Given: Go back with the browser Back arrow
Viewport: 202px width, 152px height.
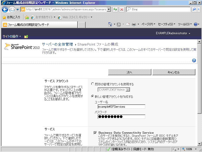Looking at the screenshot, I should [x=5, y=10].
